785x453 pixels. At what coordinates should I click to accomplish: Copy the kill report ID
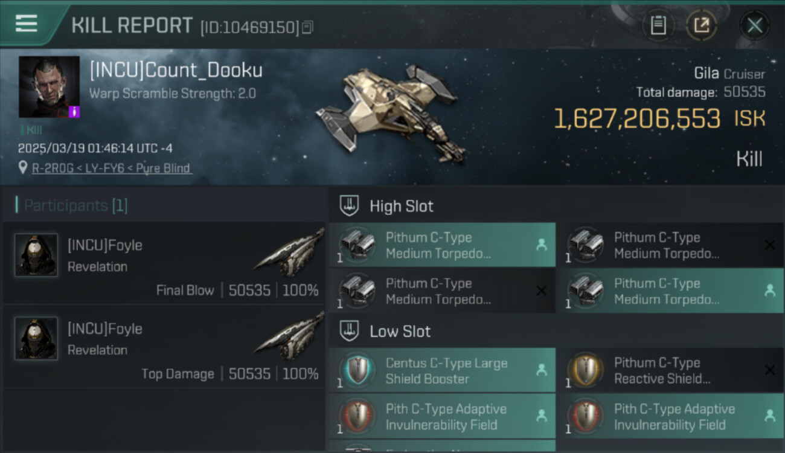[307, 27]
